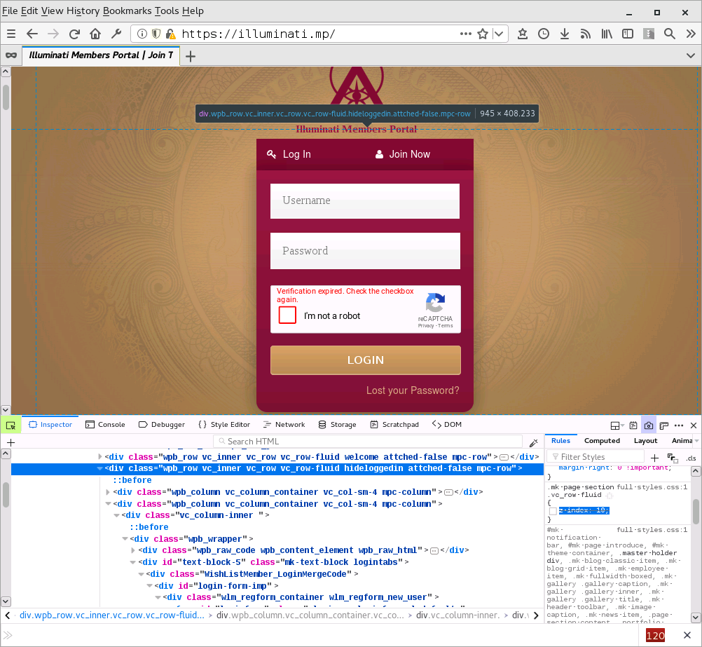Toggle the .cls class panel
Screen dimensions: 702x647
coord(691,458)
